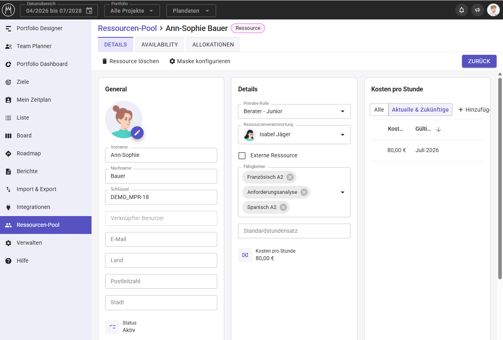Open Integrationen plug icon in sidebar
This screenshot has width=503, height=340.
tap(8, 207)
